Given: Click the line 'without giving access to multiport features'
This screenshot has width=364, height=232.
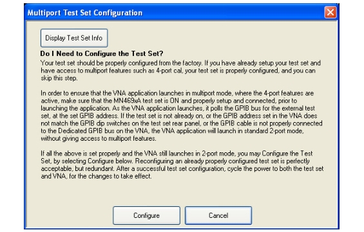Looking at the screenshot, I should coord(99,138).
